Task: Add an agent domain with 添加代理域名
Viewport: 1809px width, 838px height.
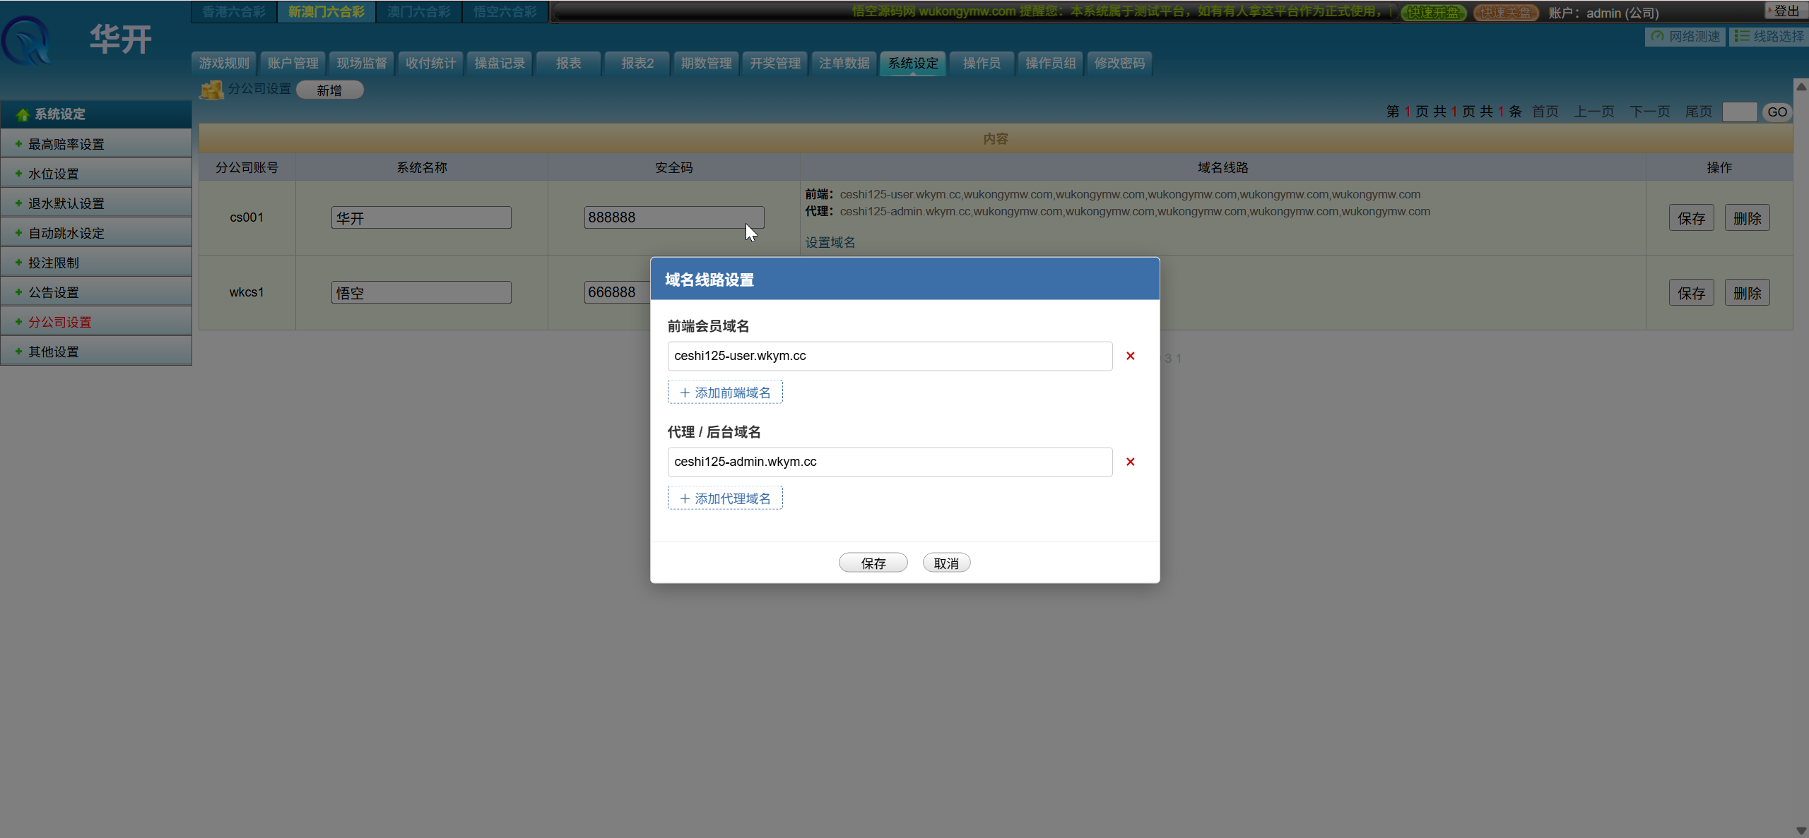Action: click(725, 498)
